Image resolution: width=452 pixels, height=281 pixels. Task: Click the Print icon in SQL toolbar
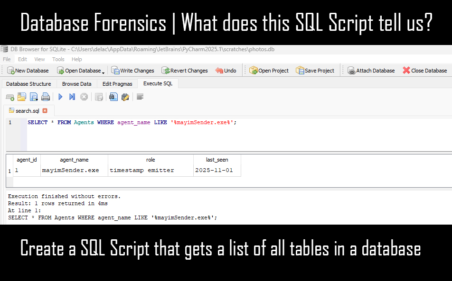pos(46,97)
